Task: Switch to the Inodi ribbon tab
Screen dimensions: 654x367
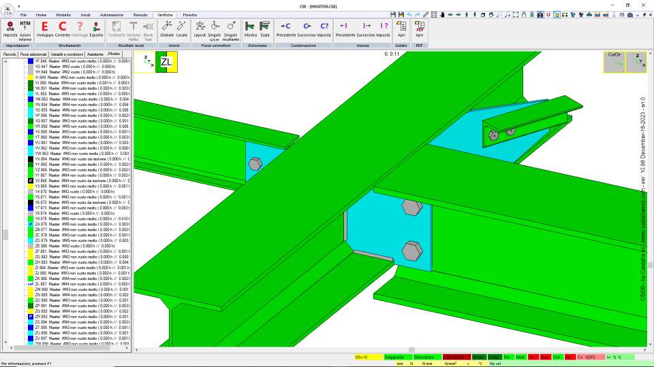Action: (x=85, y=15)
